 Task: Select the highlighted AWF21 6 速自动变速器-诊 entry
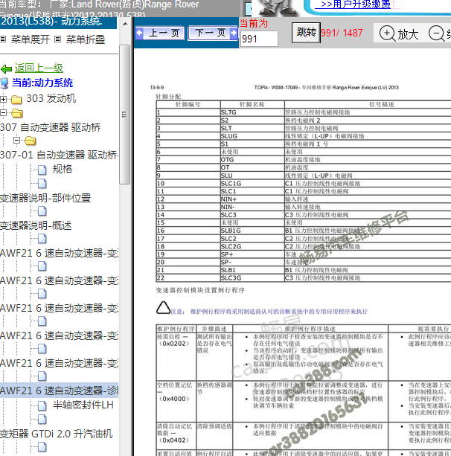click(59, 391)
